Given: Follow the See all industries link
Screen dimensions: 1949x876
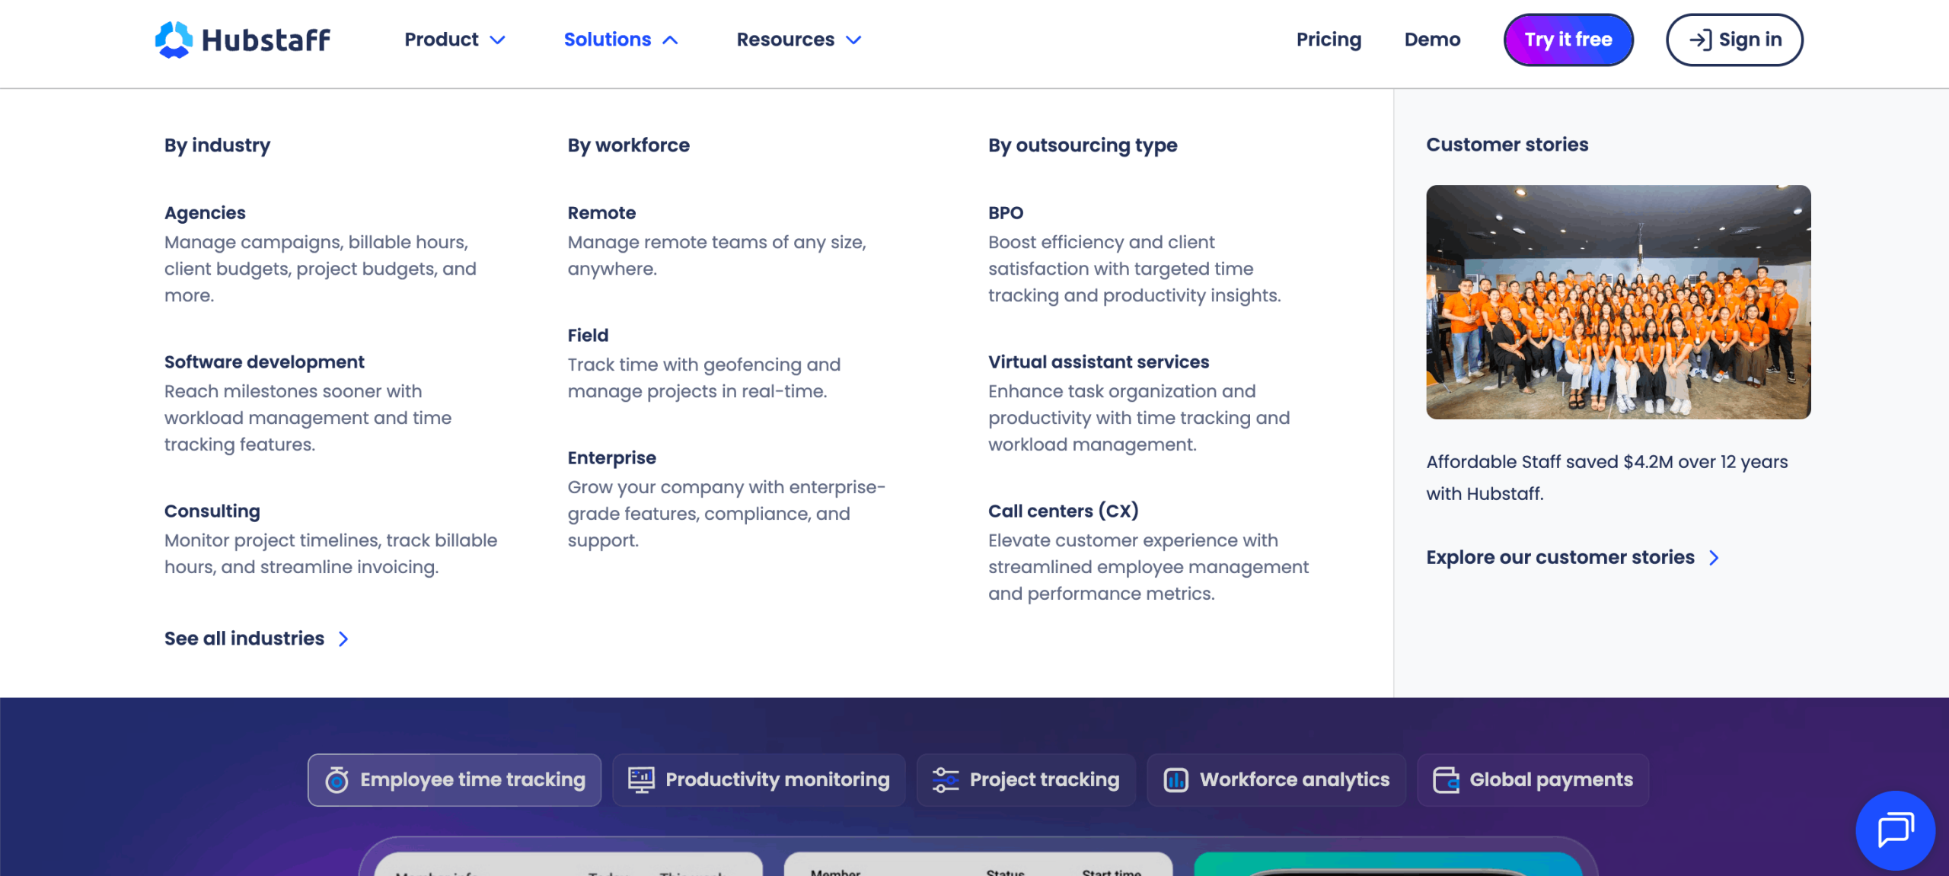Looking at the screenshot, I should tap(243, 639).
